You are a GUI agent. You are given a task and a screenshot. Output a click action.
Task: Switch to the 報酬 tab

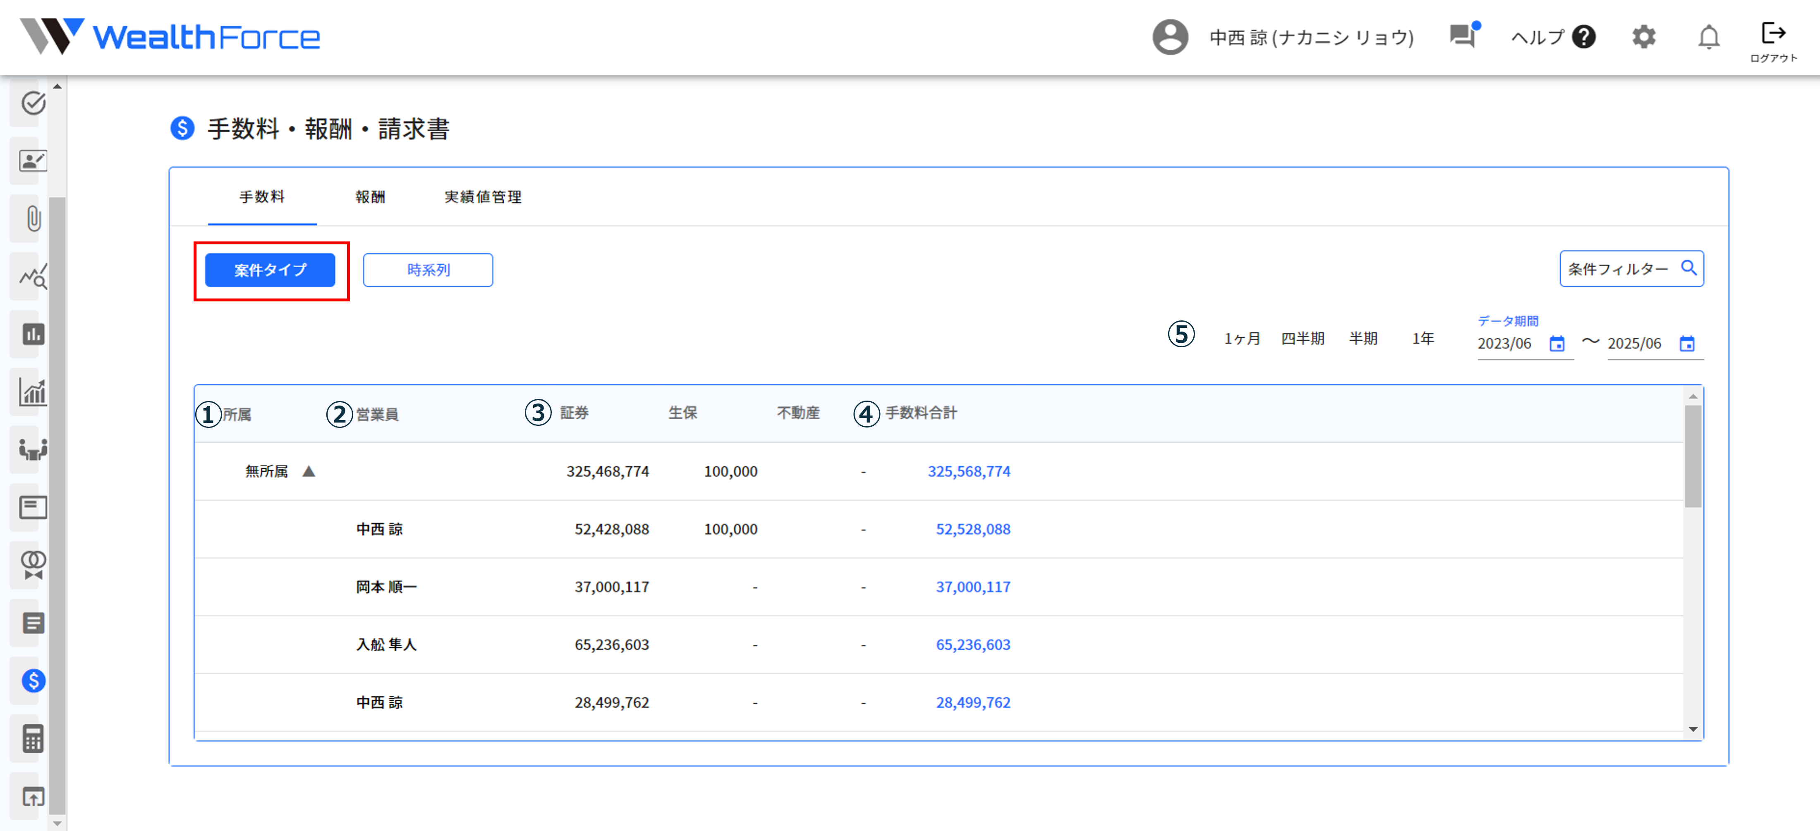coord(370,197)
